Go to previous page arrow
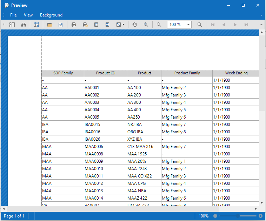The image size is (266, 221). coord(224,25)
